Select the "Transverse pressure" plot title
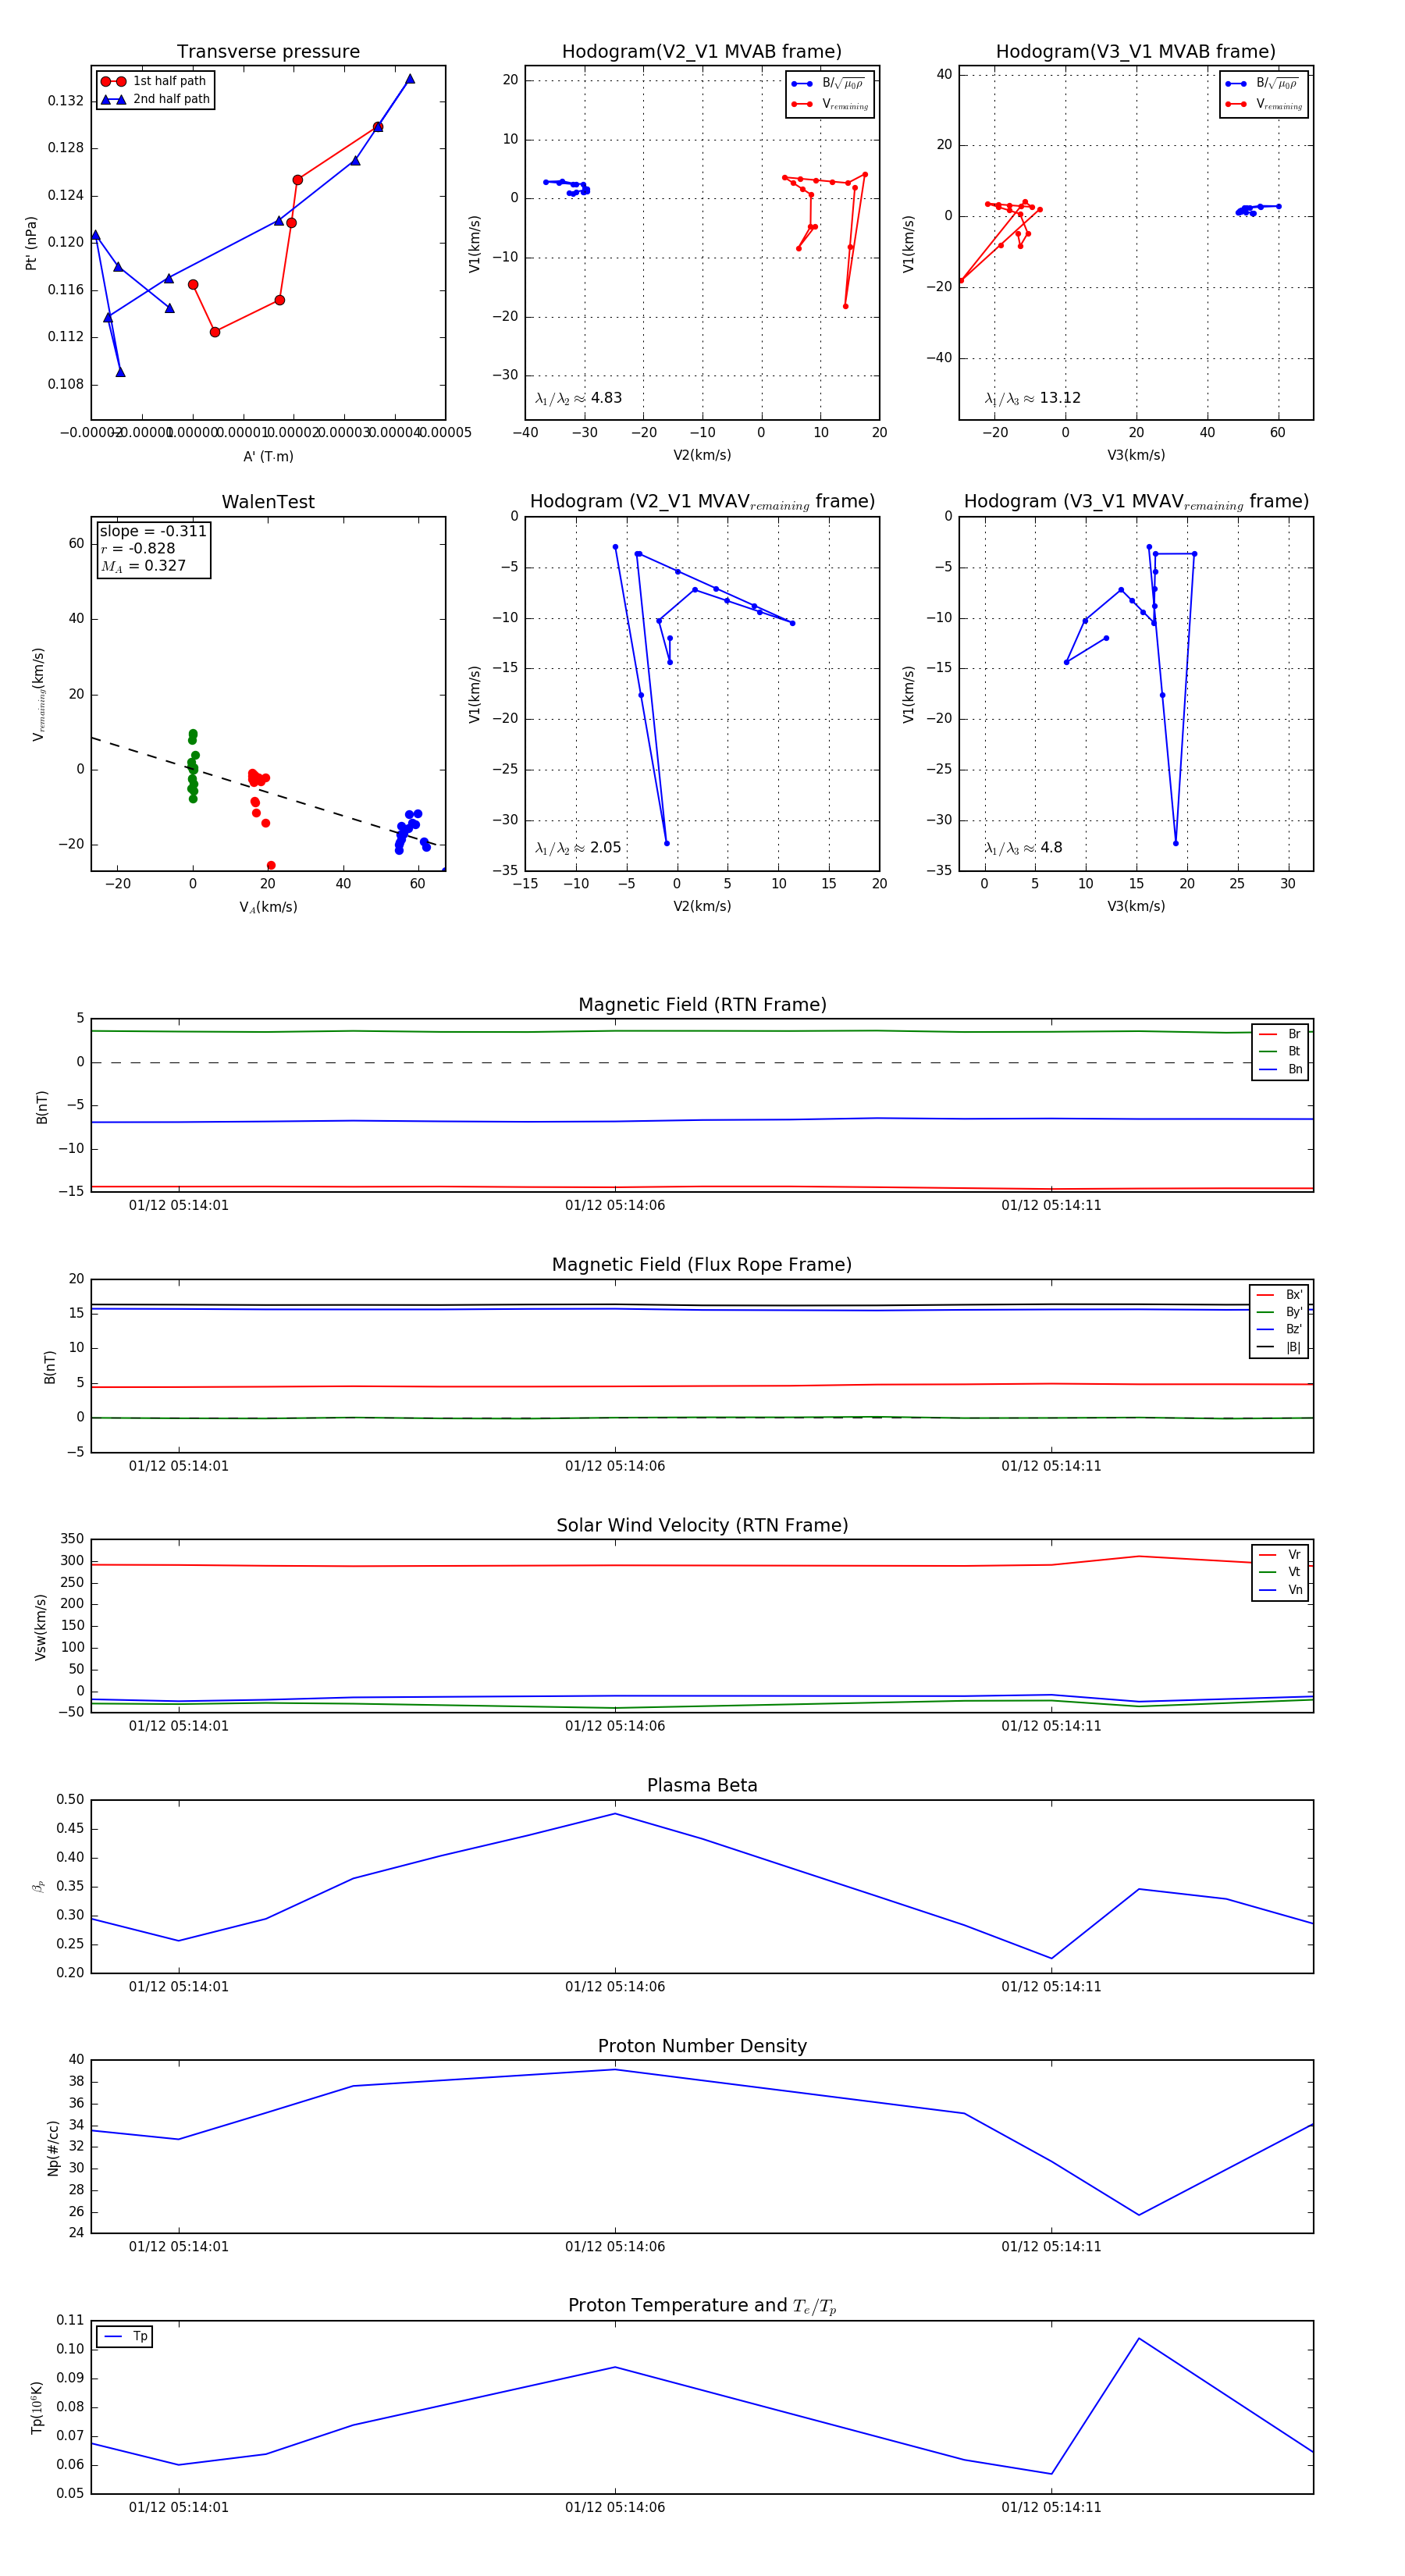Viewport: 1405px width, 2576px height. (x=268, y=52)
